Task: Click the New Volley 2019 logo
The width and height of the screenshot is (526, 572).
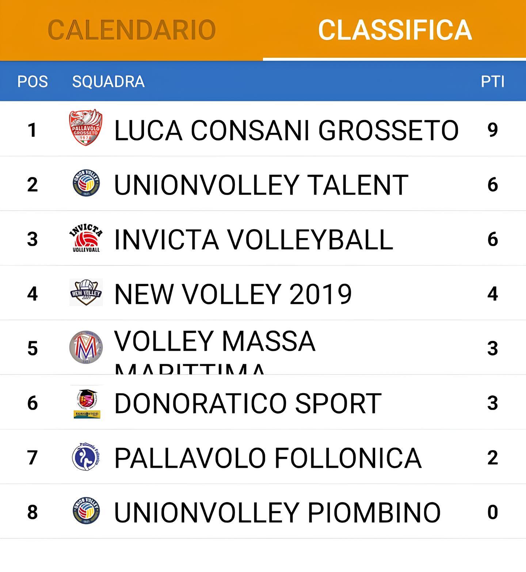Action: pyautogui.click(x=86, y=293)
